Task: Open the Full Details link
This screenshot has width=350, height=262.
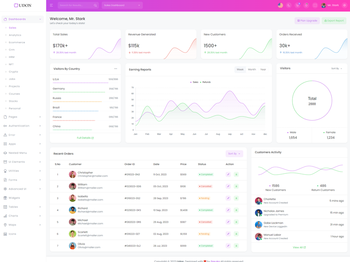Action: click(85, 138)
